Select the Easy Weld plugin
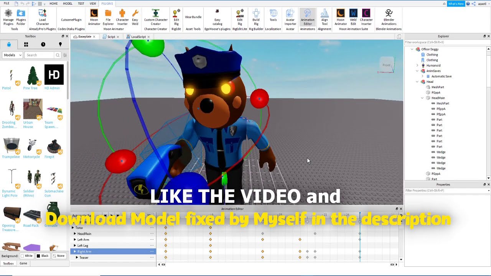This screenshot has width=491, height=276. [x=135, y=18]
